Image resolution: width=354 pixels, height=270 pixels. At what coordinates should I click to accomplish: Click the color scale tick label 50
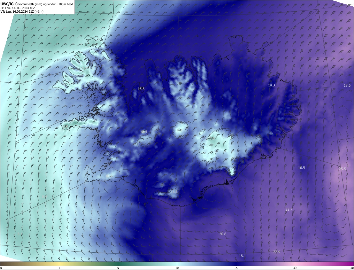point(352,268)
